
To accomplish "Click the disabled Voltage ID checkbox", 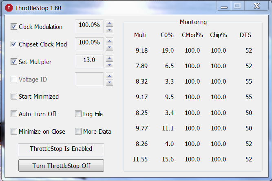I will point(14,79).
